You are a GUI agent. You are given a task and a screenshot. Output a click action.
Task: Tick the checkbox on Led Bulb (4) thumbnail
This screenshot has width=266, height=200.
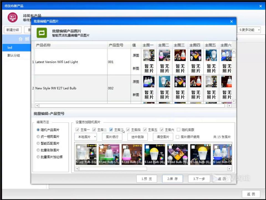coord(147,147)
